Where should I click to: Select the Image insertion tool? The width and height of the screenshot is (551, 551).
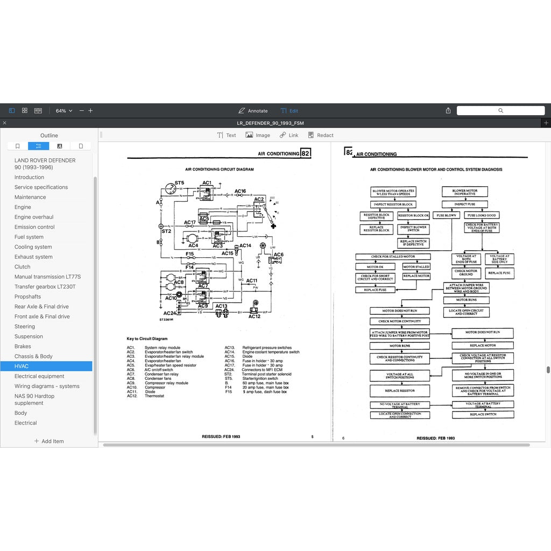[x=258, y=136]
